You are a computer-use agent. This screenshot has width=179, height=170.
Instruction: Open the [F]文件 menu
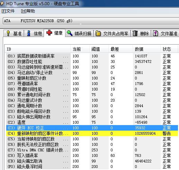(8, 11)
